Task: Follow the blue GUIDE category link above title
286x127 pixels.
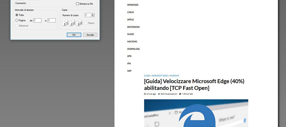Action: 147,76
